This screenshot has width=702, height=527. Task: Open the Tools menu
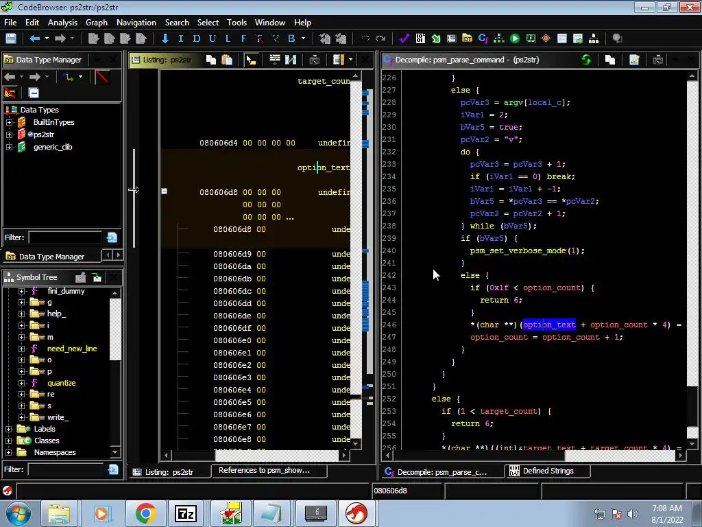[x=237, y=23]
